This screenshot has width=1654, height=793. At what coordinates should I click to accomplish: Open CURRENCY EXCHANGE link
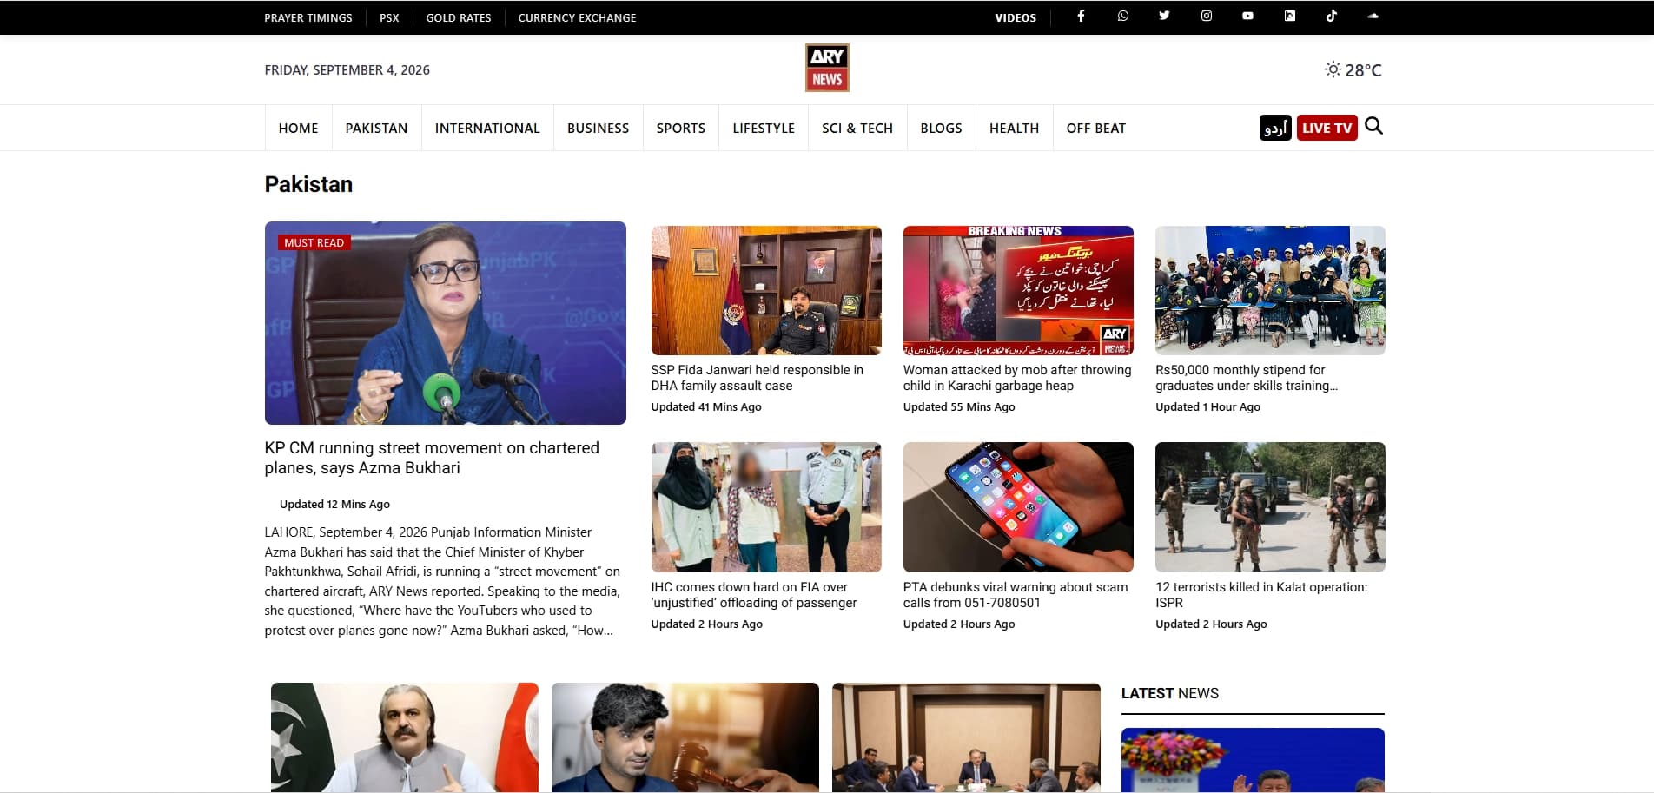pos(577,17)
